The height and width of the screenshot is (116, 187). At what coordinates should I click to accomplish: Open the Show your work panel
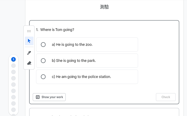tap(49, 97)
